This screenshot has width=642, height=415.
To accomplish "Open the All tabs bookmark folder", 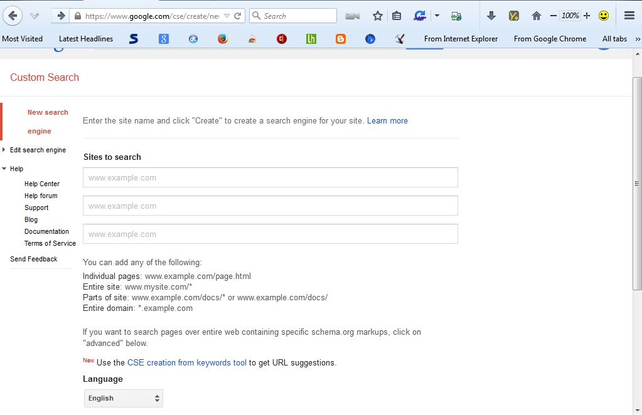I will (x=614, y=39).
